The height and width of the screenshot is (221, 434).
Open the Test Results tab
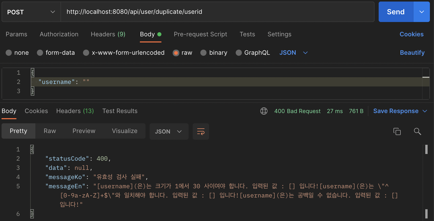pyautogui.click(x=120, y=111)
